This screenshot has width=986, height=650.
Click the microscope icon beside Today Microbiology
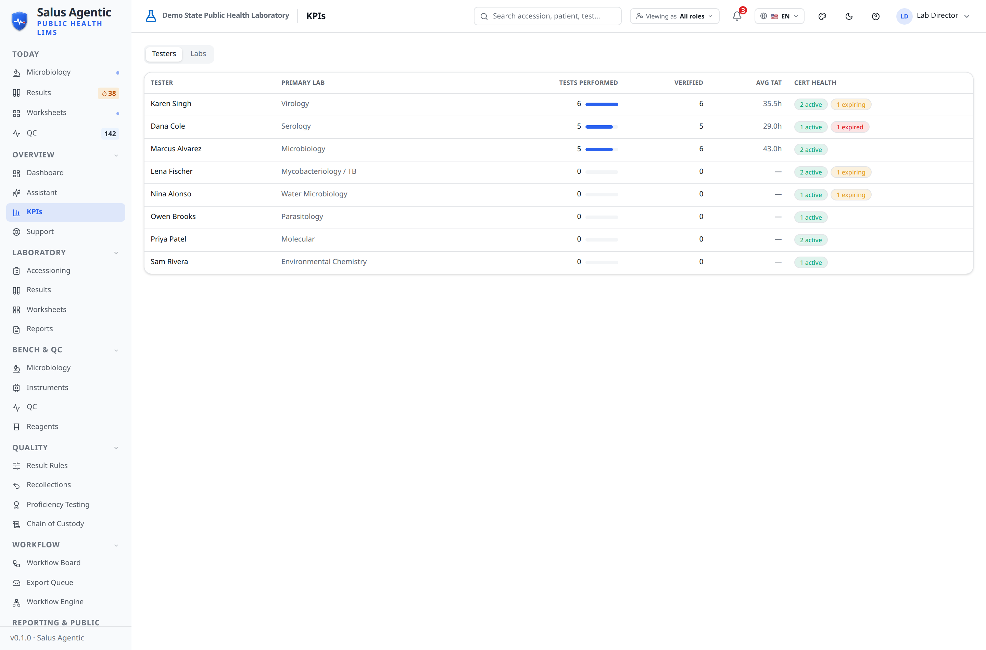point(16,73)
